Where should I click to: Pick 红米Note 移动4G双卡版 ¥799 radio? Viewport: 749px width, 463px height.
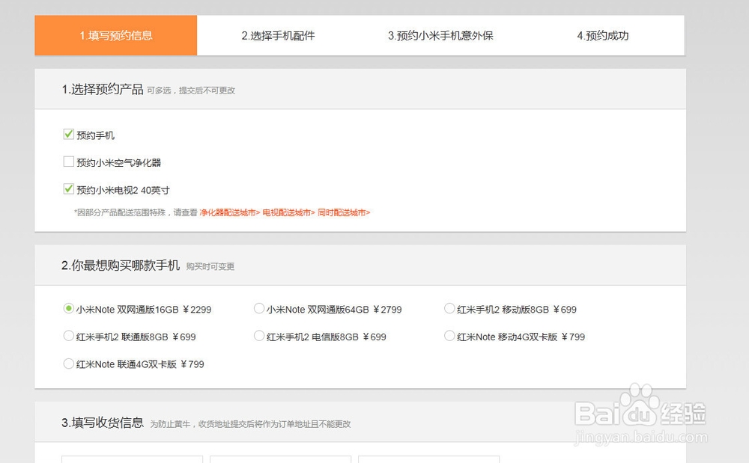tap(449, 336)
